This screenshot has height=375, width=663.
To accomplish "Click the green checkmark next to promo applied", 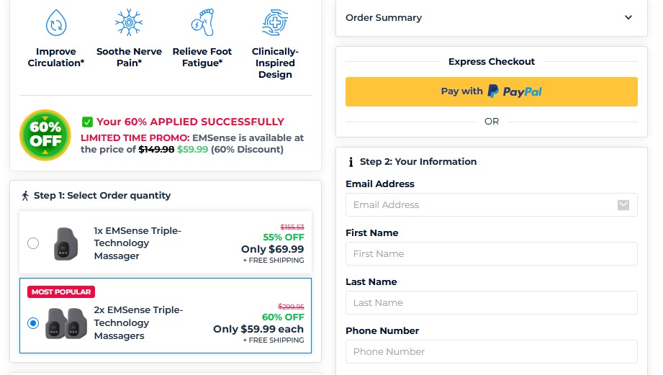I will click(x=87, y=122).
